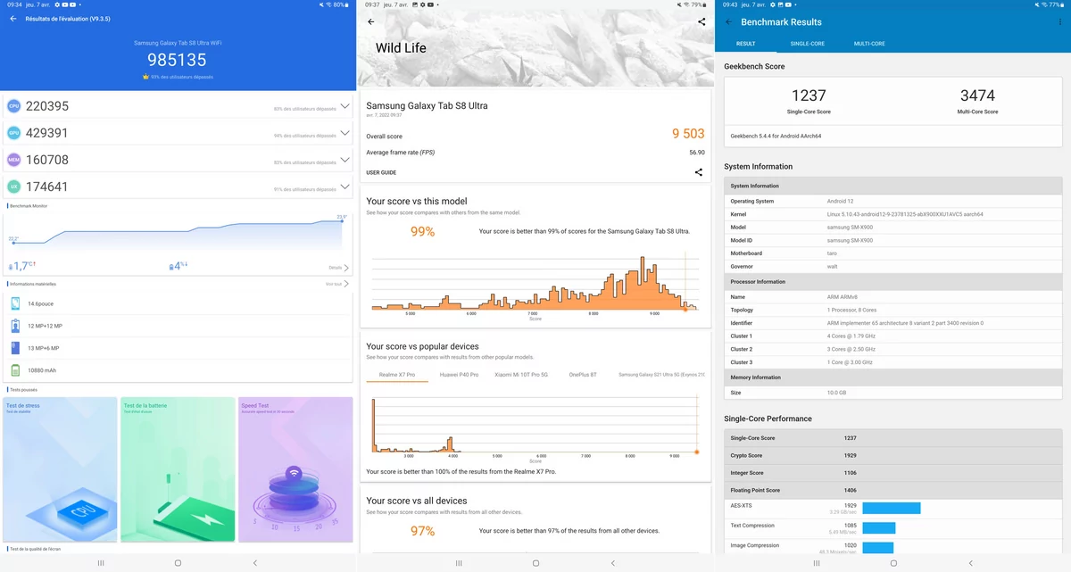Select the RESULT tab in Geekbench

(x=746, y=44)
